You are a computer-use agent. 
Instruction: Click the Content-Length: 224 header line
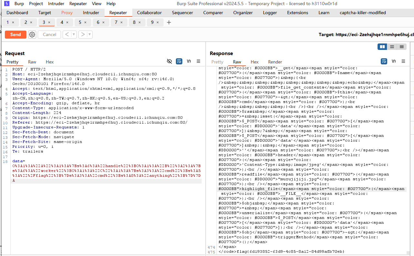pyautogui.click(x=37, y=113)
